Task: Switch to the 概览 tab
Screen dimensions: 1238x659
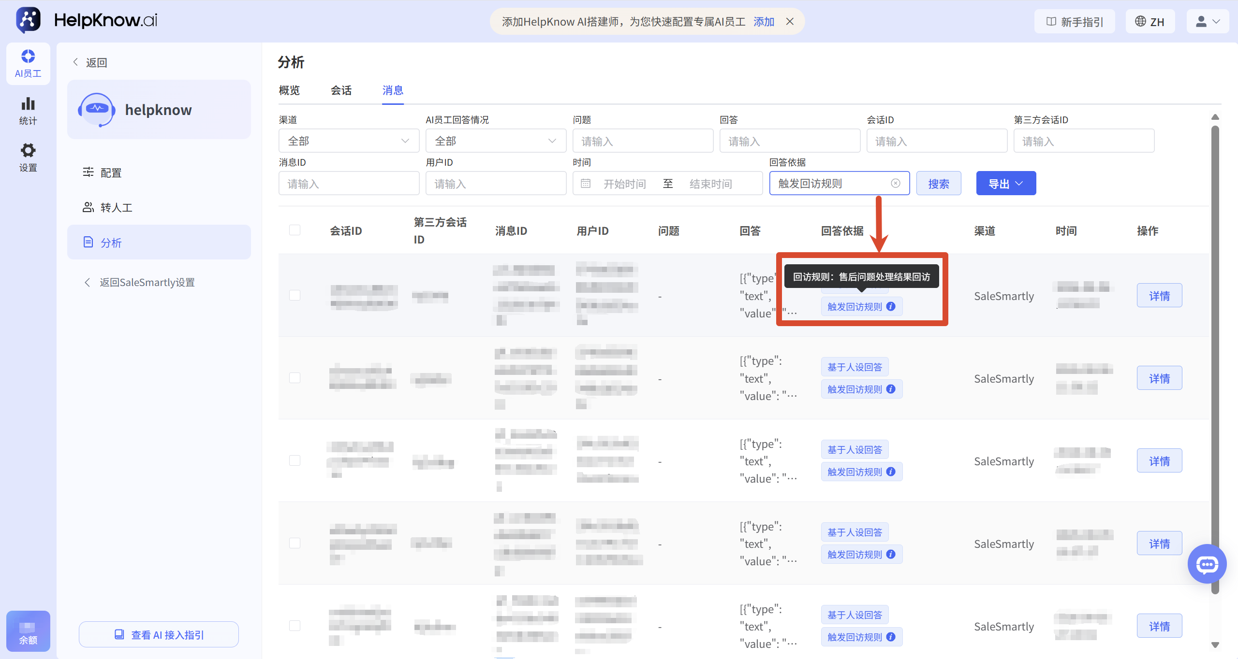Action: click(289, 90)
